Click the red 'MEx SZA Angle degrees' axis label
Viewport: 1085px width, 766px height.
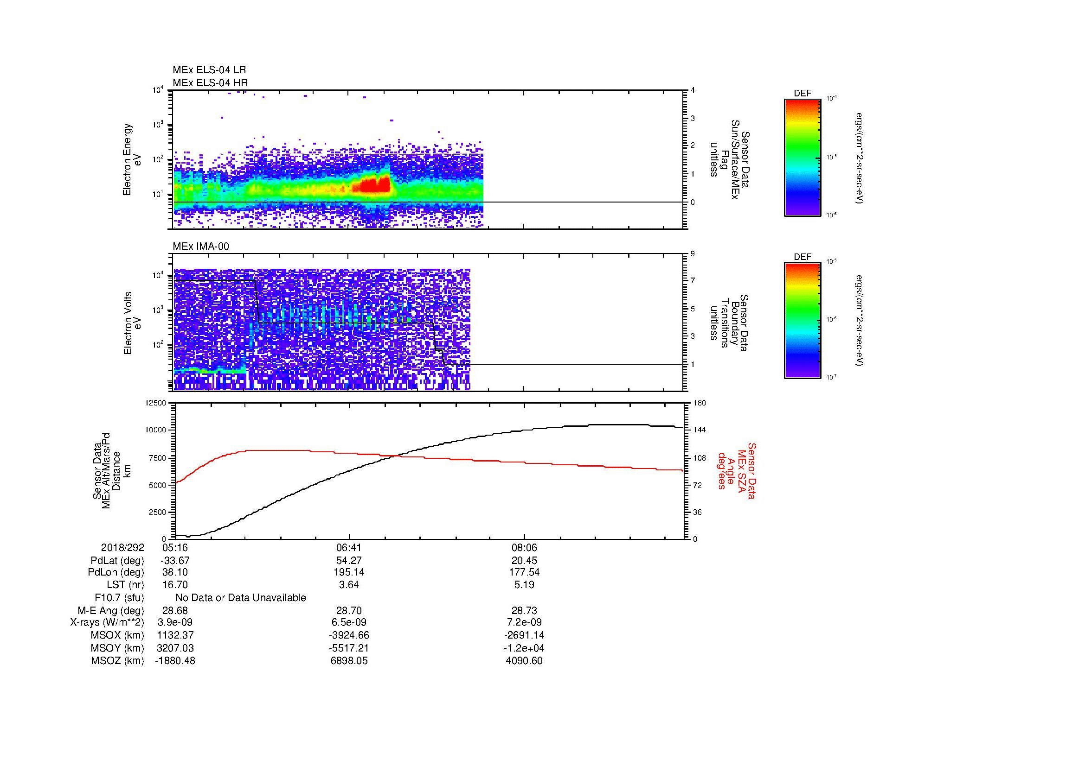(736, 471)
